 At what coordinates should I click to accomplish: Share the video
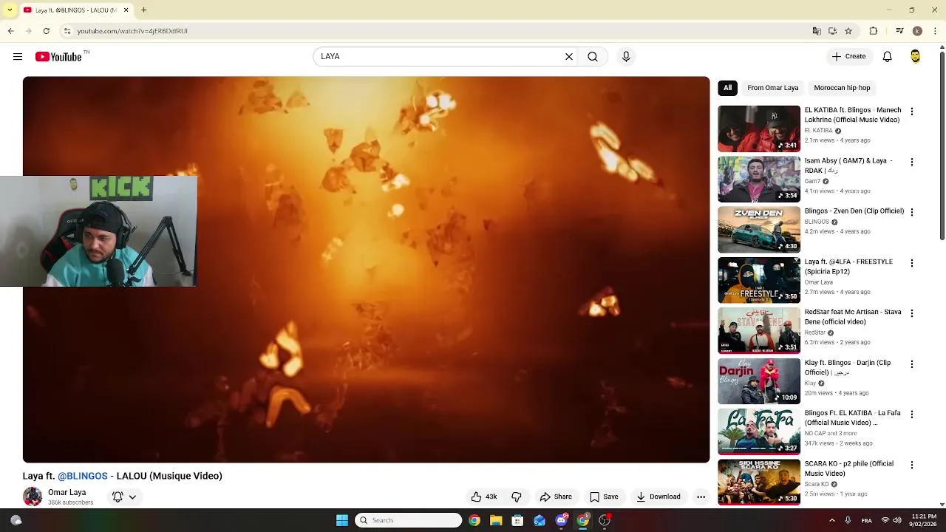pyautogui.click(x=556, y=497)
